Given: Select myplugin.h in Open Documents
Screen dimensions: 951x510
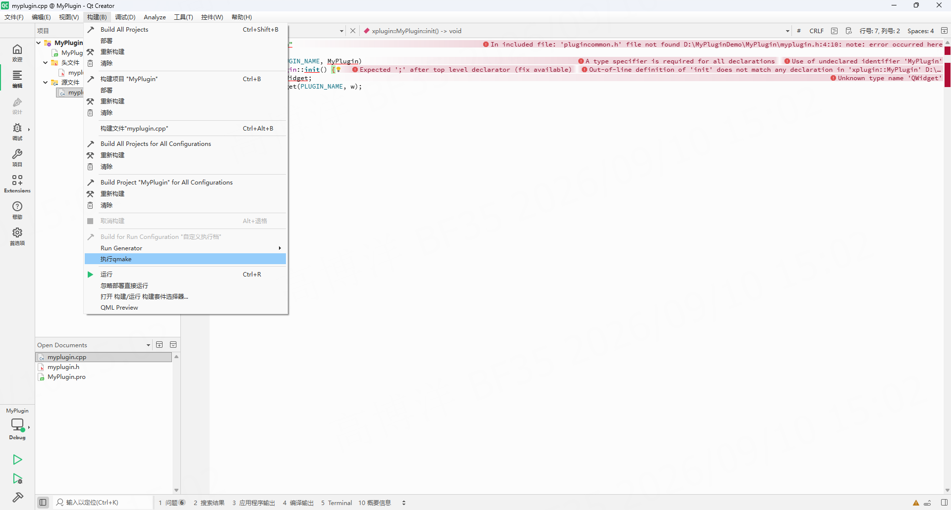Looking at the screenshot, I should [104, 367].
